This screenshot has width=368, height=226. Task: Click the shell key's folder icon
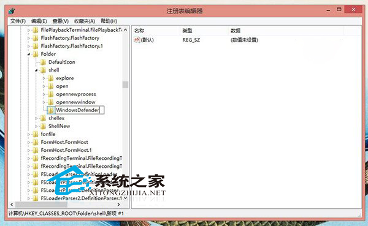point(43,70)
